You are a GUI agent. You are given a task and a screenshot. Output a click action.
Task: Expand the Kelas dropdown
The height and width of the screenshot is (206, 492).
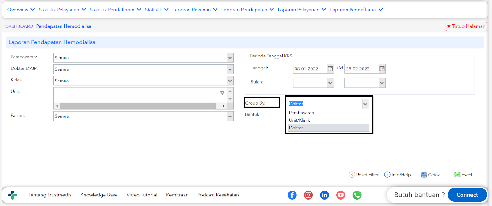(230, 81)
